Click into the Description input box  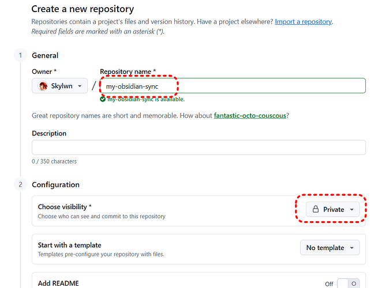click(x=199, y=147)
